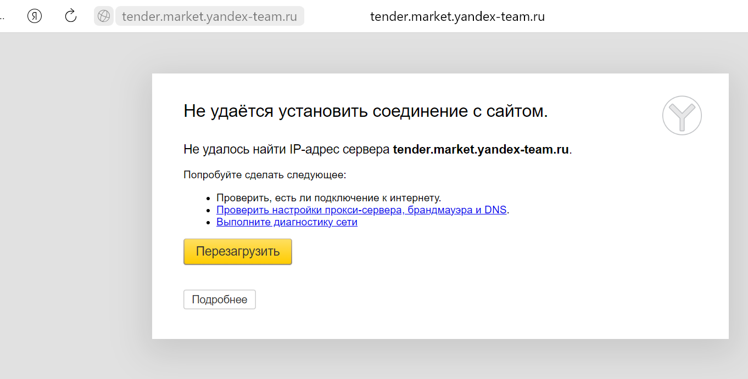748x379 pixels.
Task: Click the "Проверить, есть ли подключение к интернету" bullet
Action: tap(328, 198)
